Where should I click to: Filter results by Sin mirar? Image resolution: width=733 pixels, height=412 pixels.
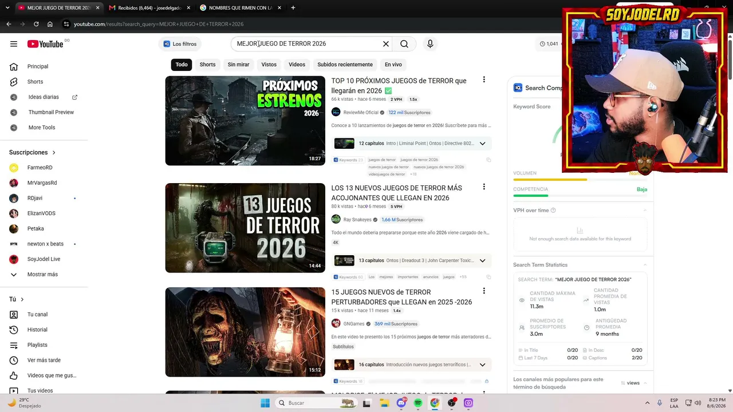pyautogui.click(x=238, y=65)
